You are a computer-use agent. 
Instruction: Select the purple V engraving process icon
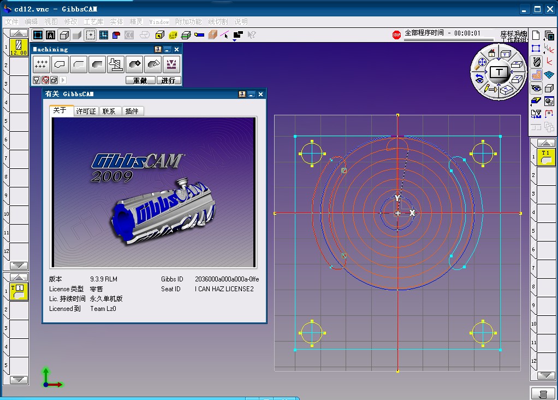pos(171,64)
